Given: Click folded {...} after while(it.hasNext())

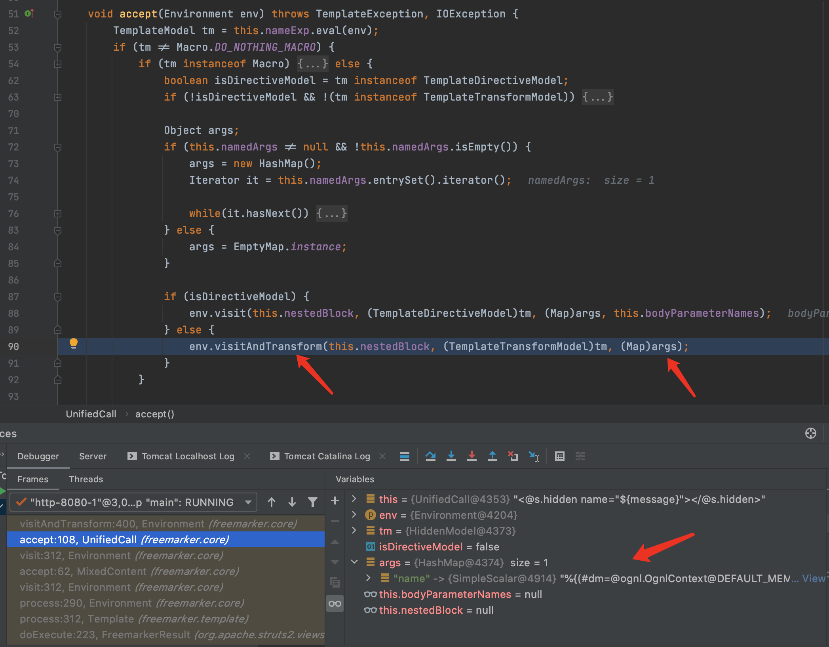Looking at the screenshot, I should click(332, 213).
